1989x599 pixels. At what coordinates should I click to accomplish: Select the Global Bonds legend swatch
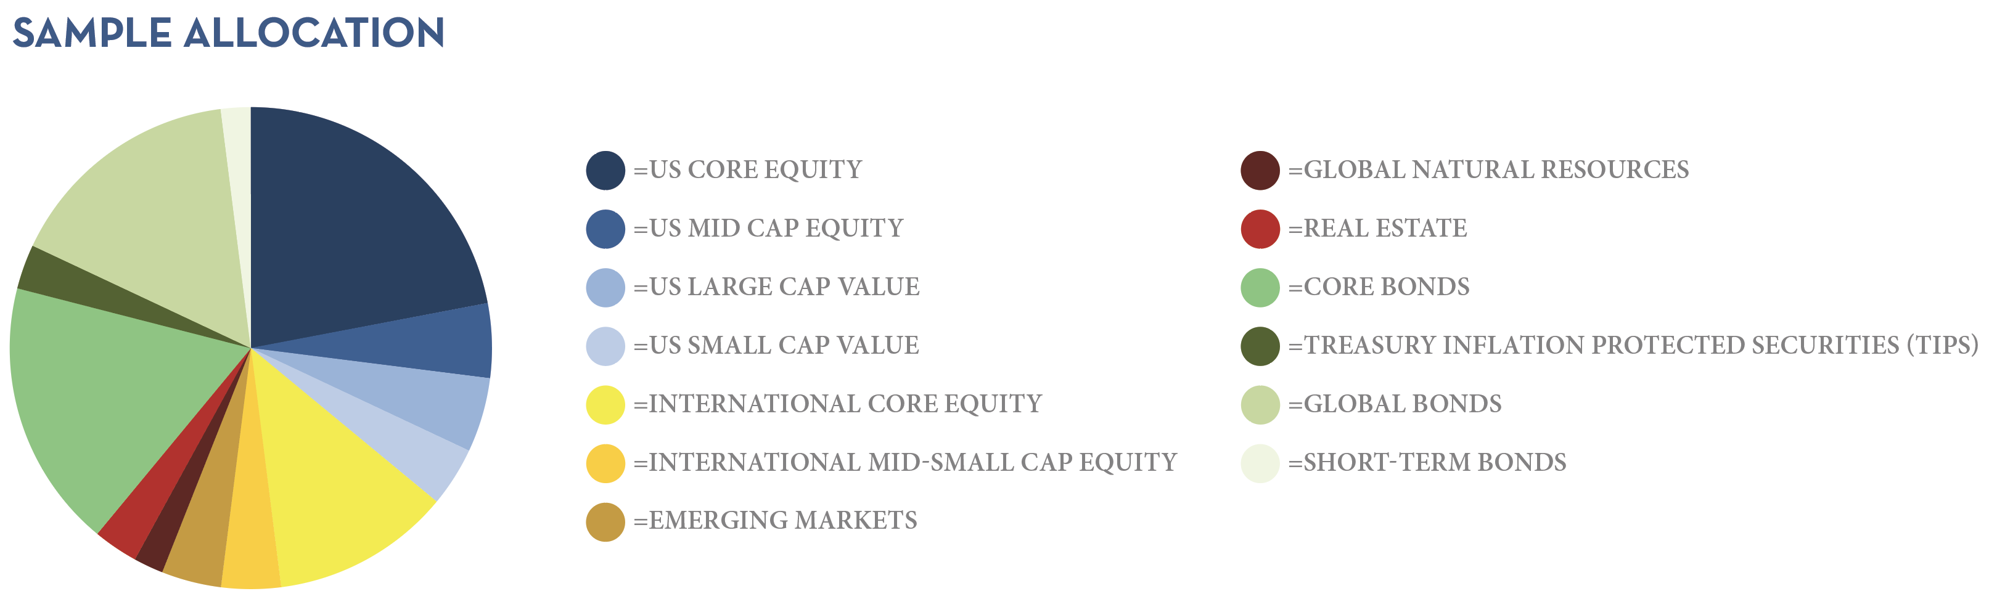point(1260,405)
